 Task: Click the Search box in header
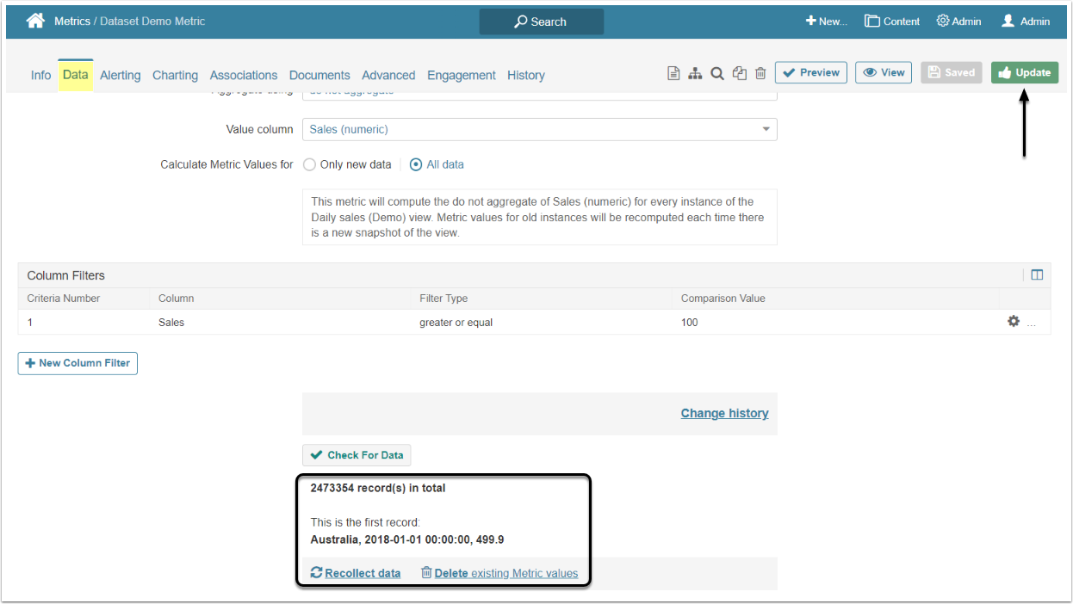click(541, 22)
